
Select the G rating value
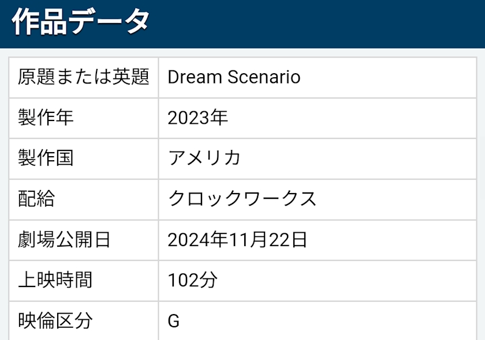[x=174, y=321]
